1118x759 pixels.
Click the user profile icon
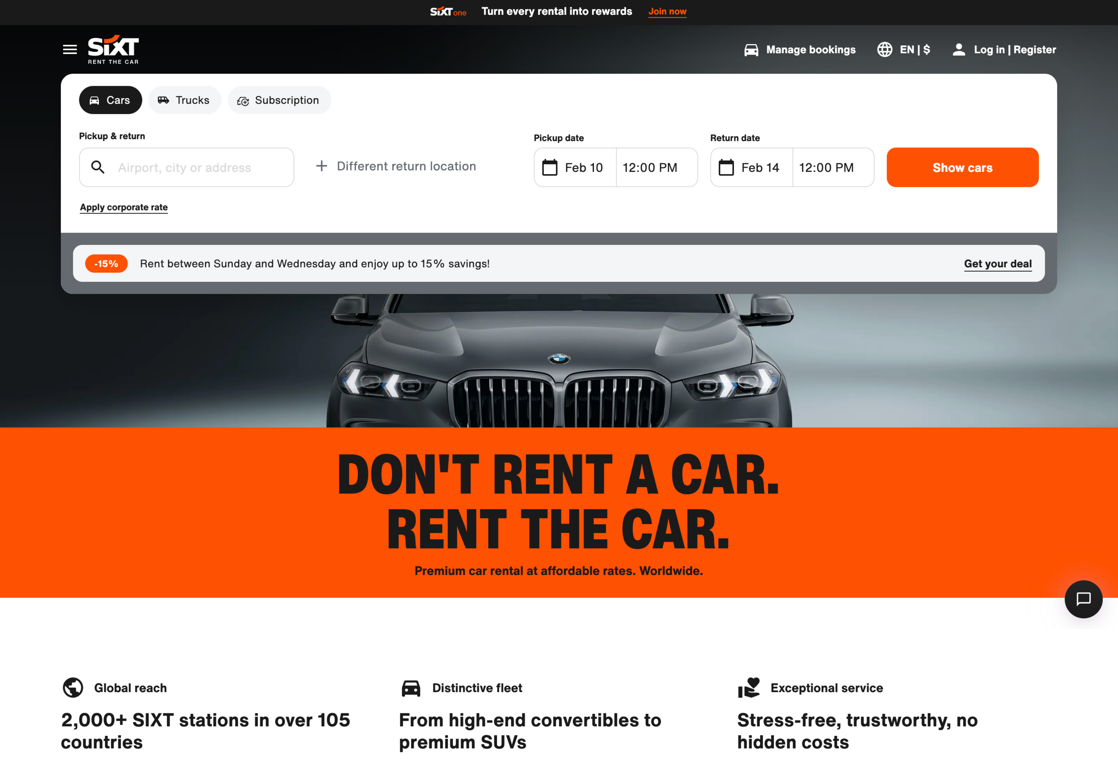pos(958,50)
